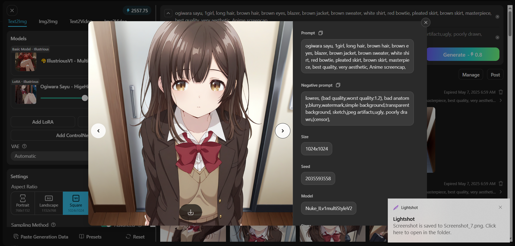Click the page vertical scrollbar
This screenshot has width=515, height=246.
(x=510, y=23)
